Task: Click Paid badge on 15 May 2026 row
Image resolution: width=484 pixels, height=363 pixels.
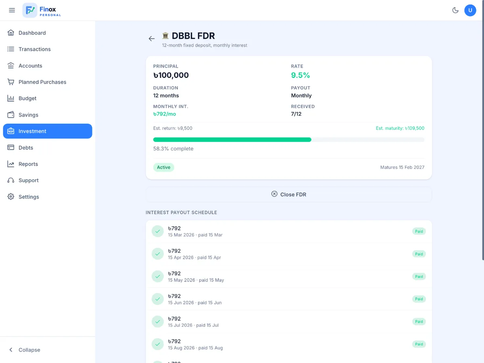Action: 419,277
